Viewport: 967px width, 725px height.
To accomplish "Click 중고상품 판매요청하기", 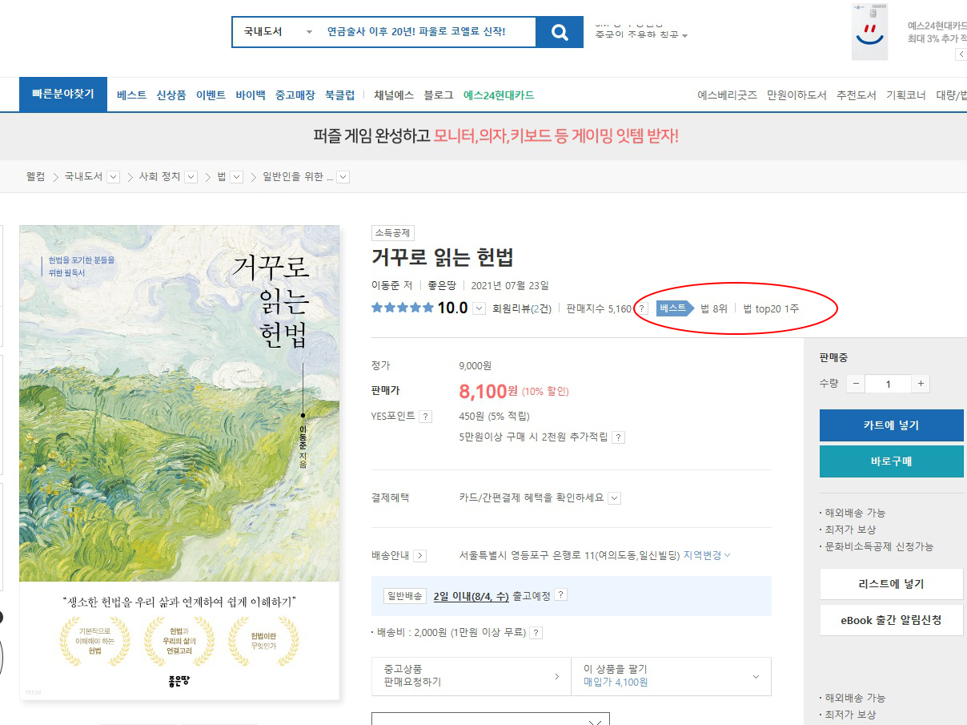I will [471, 676].
